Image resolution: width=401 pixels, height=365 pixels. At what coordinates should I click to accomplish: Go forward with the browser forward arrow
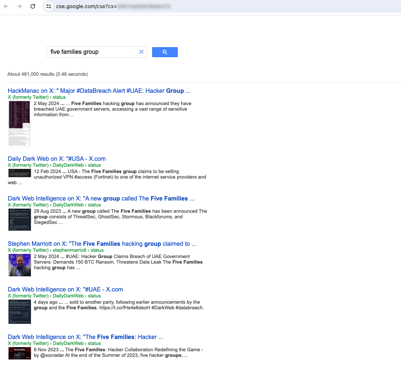tap(19, 6)
